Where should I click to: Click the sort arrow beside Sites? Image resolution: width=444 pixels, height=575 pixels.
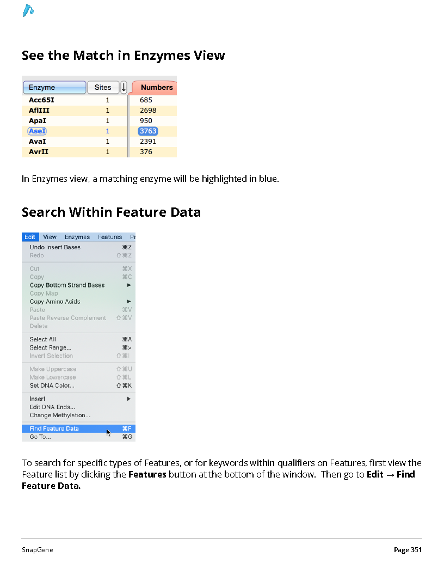[x=124, y=87]
